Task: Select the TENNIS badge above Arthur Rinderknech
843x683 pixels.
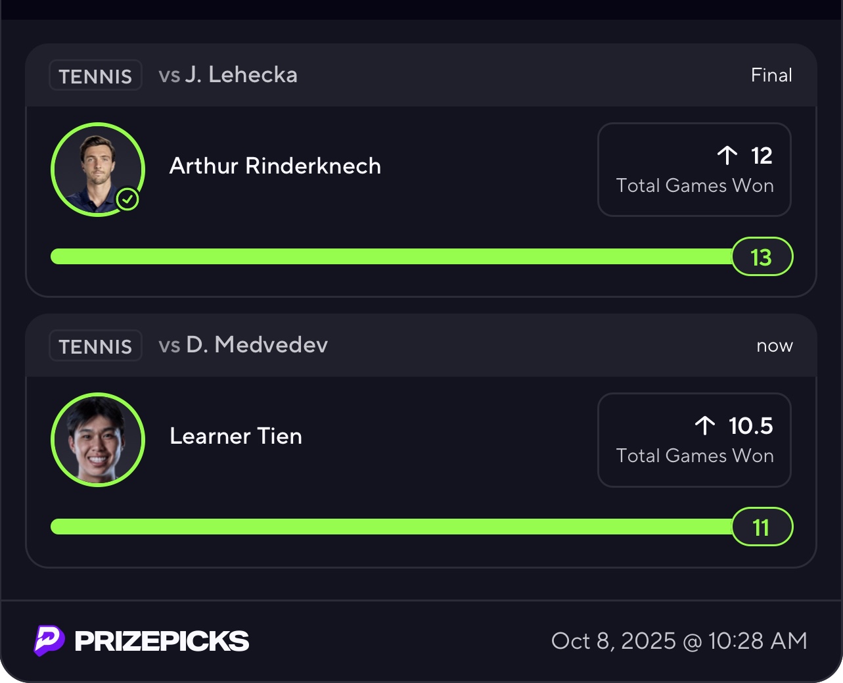Action: click(x=95, y=76)
